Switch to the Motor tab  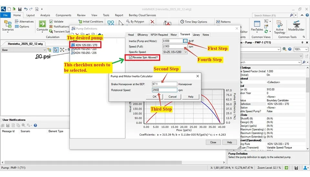(174, 35)
